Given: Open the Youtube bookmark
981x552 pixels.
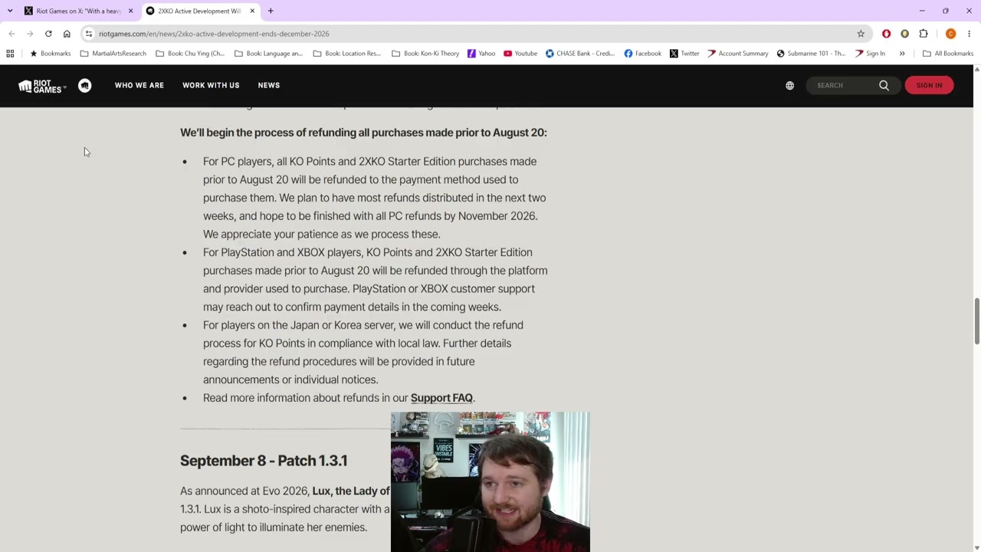Looking at the screenshot, I should click(520, 54).
